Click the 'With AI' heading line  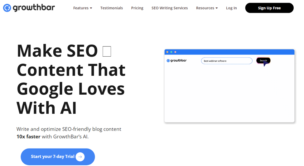pyautogui.click(x=46, y=108)
